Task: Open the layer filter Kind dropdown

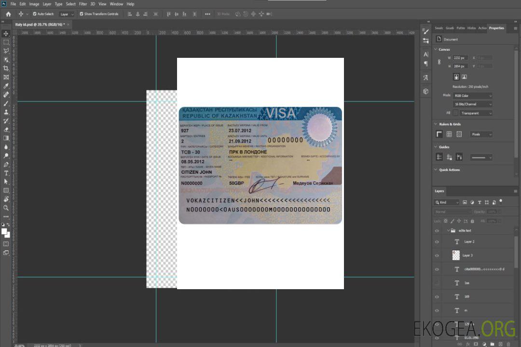Action: click(447, 202)
